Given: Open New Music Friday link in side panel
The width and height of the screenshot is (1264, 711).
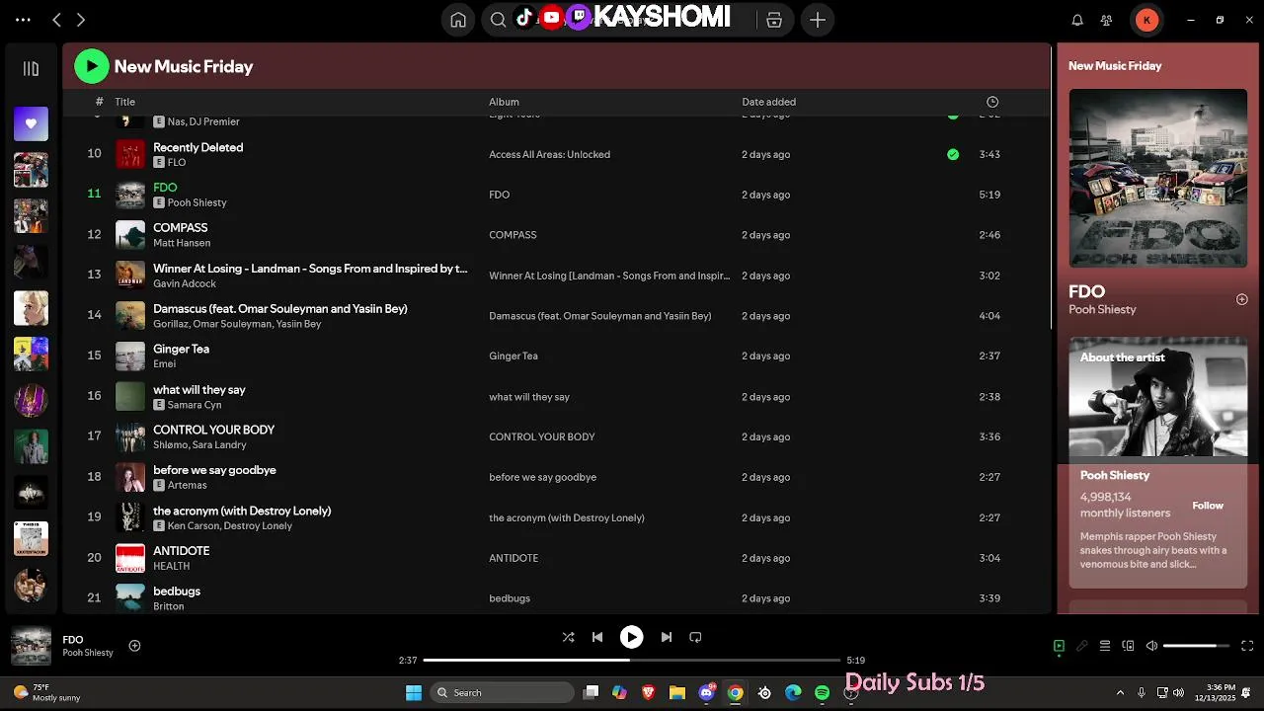Looking at the screenshot, I should (1115, 66).
